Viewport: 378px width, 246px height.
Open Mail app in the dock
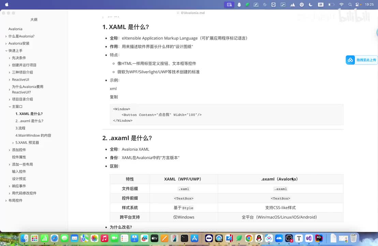pyautogui.click(x=74, y=238)
